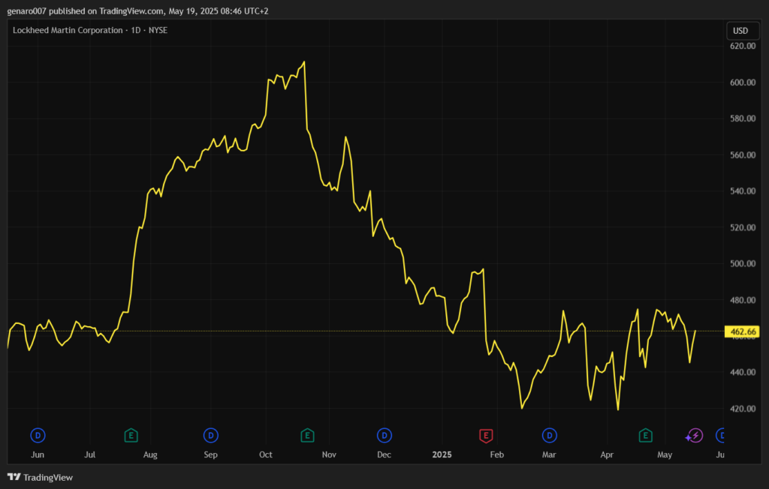Image resolution: width=769 pixels, height=489 pixels.
Task: Select the dividend marker above Dec
Action: click(x=384, y=435)
